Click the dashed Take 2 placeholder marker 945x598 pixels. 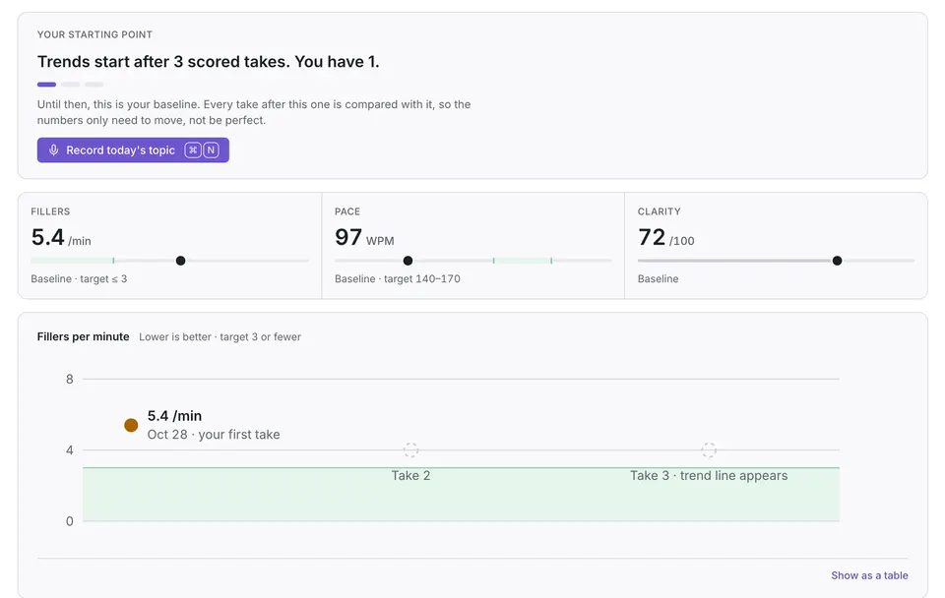(410, 449)
